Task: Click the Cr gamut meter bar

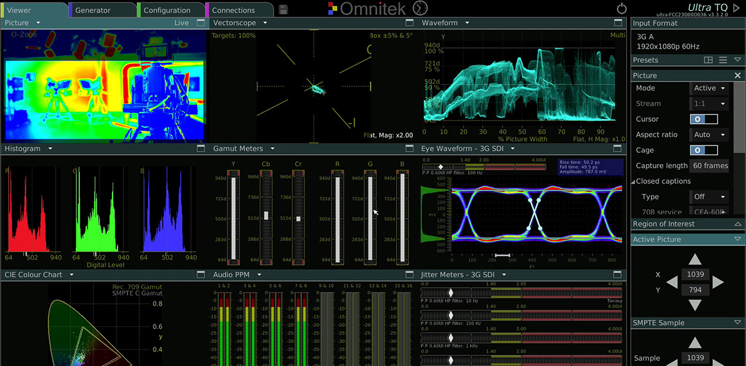Action: coord(298,218)
